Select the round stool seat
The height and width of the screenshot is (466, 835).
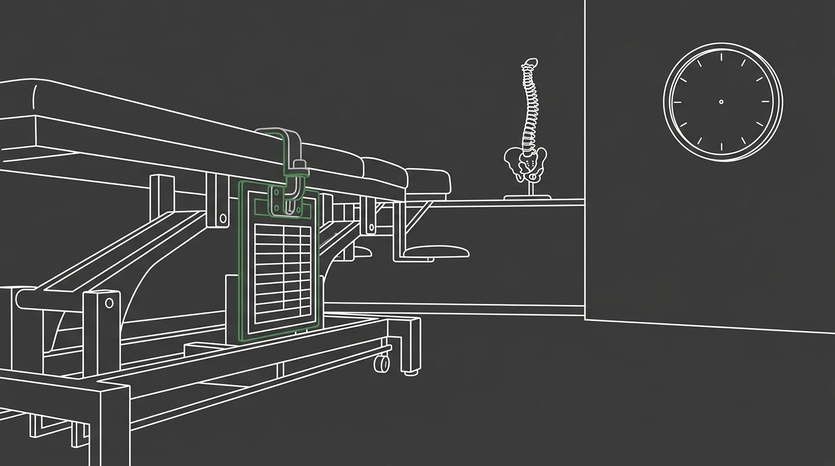437,250
